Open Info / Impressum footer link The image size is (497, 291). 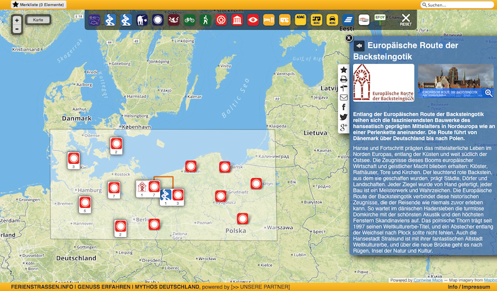point(468,287)
